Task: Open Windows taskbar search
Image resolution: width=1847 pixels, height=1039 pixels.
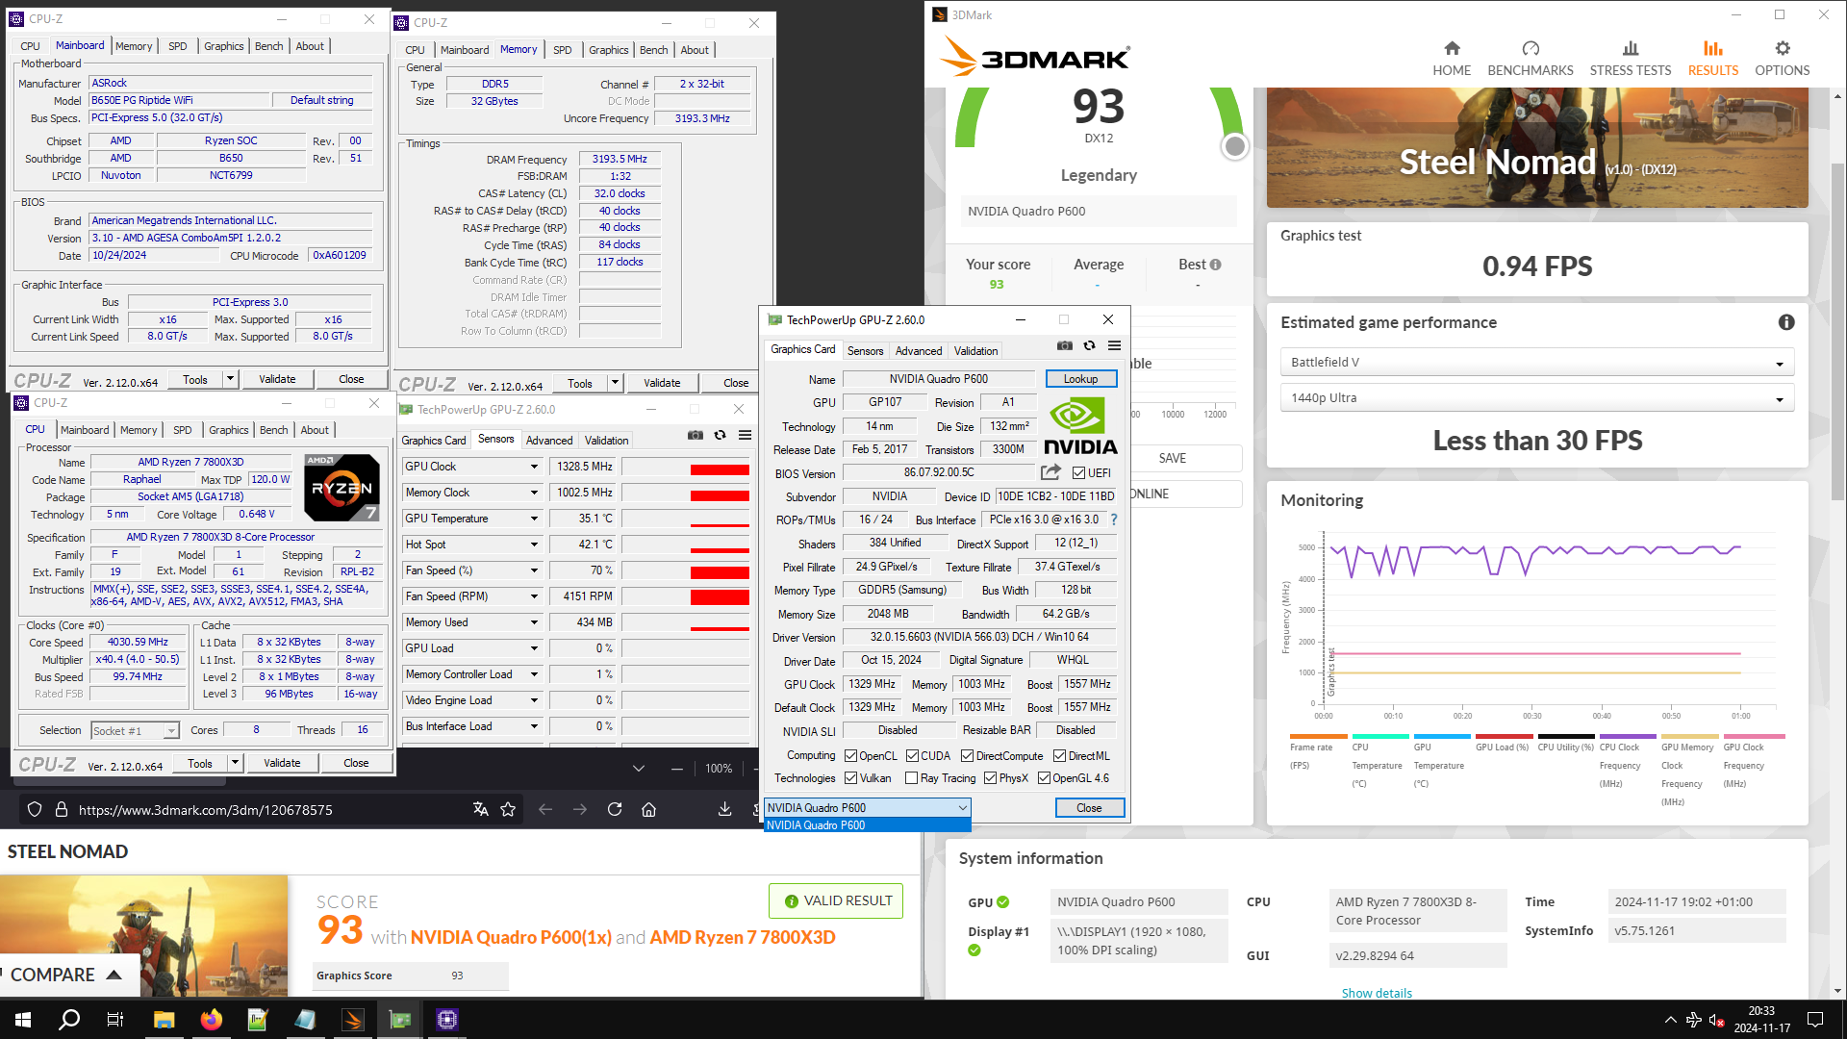Action: click(69, 1020)
